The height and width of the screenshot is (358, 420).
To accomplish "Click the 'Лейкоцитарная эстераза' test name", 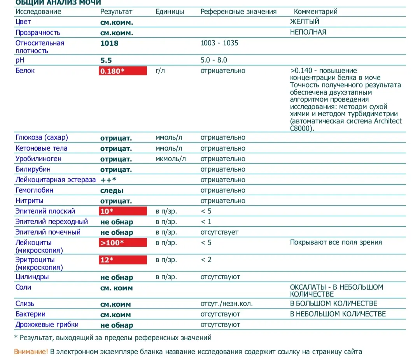I will [x=56, y=180].
